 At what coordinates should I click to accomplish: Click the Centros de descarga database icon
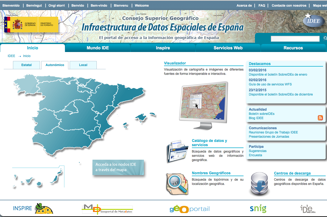(x=260, y=184)
